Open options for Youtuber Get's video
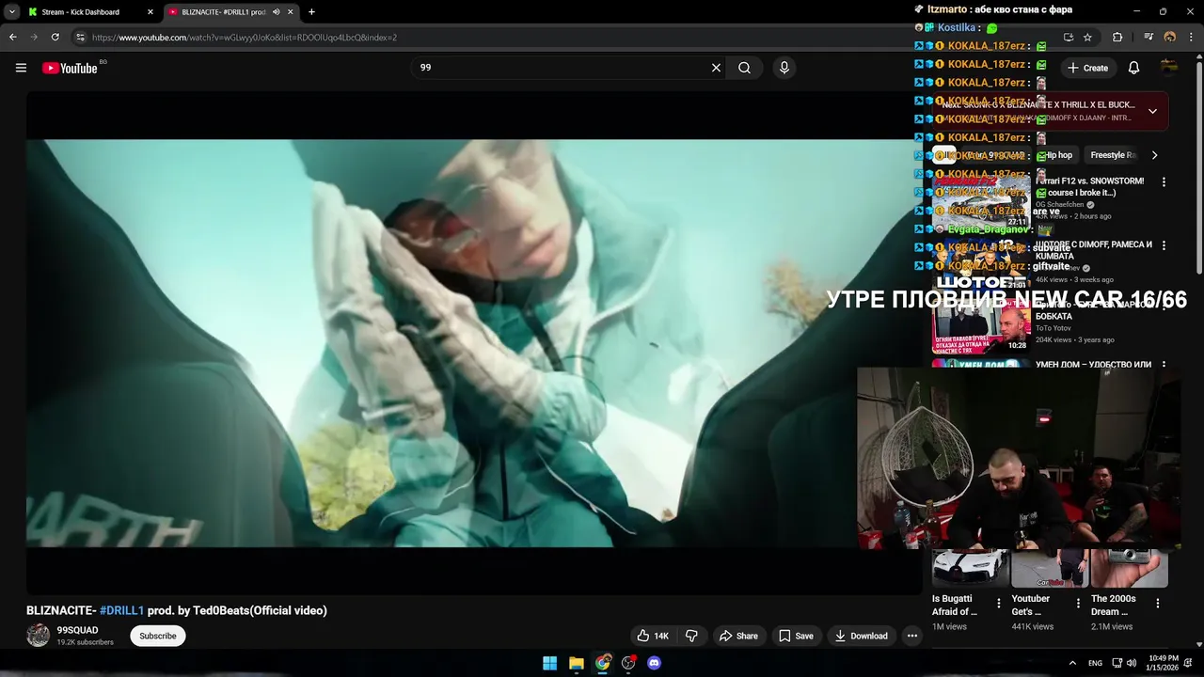This screenshot has height=677, width=1204. (x=1078, y=604)
